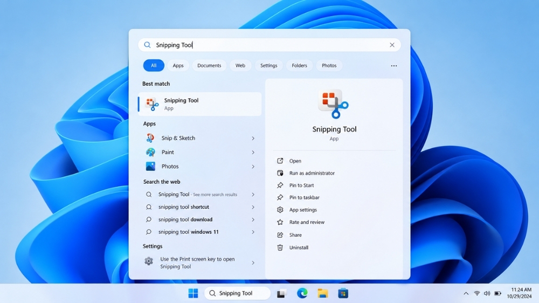Open Microsoft Store from the taskbar
This screenshot has height=303, width=539.
343,293
